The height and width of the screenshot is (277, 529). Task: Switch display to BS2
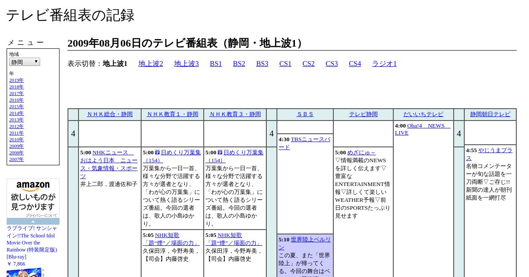(239, 64)
